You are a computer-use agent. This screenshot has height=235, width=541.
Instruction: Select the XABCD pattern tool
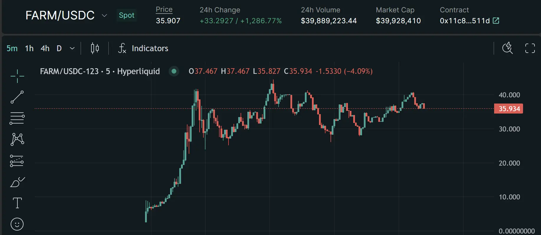click(17, 139)
